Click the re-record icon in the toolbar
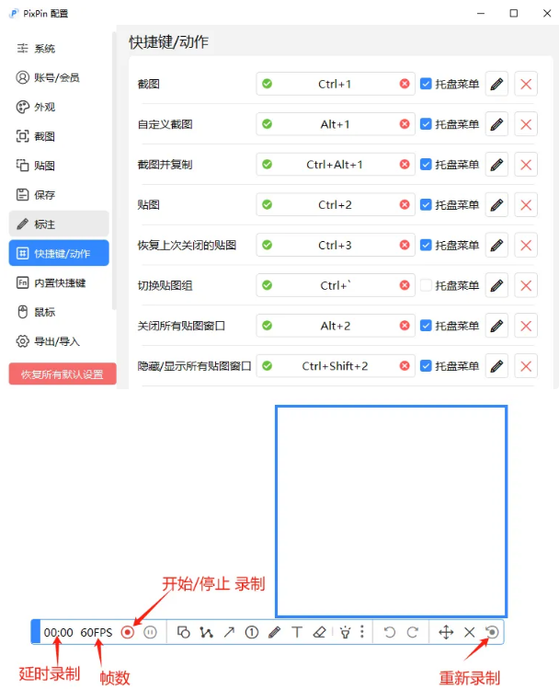559x690 pixels. pyautogui.click(x=492, y=632)
